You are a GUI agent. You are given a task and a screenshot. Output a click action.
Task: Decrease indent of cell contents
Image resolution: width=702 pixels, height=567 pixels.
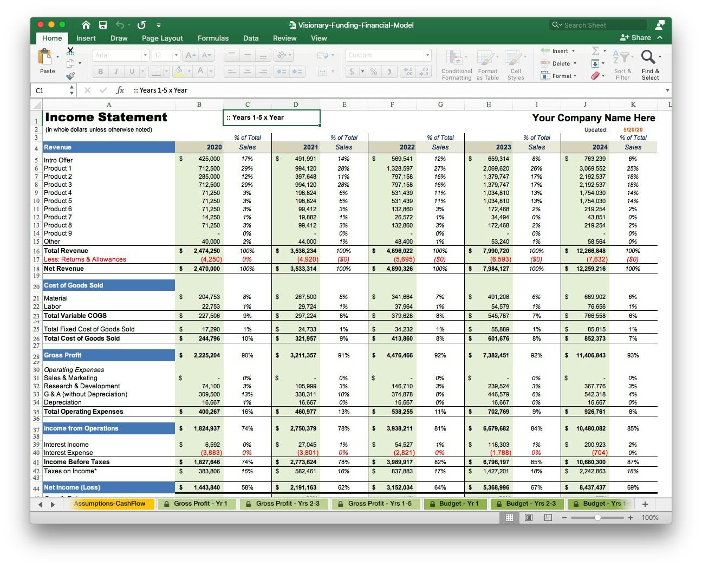281,71
